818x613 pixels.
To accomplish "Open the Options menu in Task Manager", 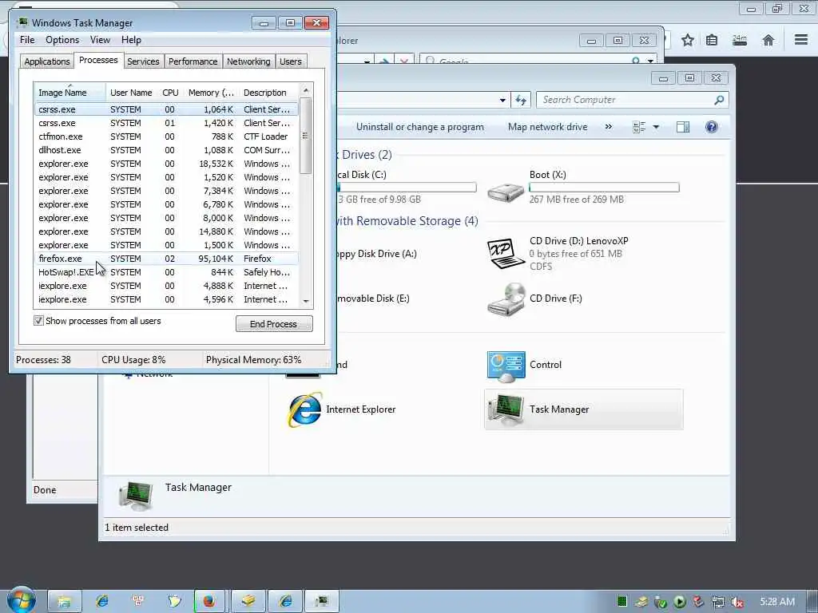I will click(x=62, y=40).
